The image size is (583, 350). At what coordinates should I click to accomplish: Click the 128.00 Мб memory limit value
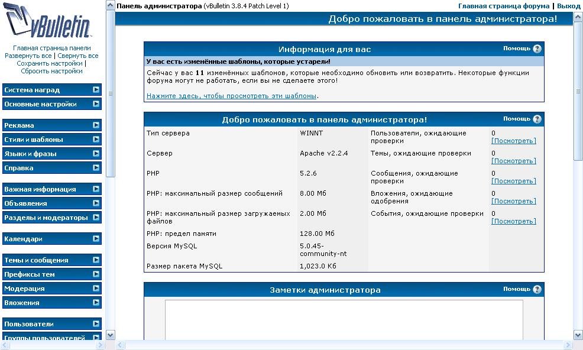click(317, 234)
